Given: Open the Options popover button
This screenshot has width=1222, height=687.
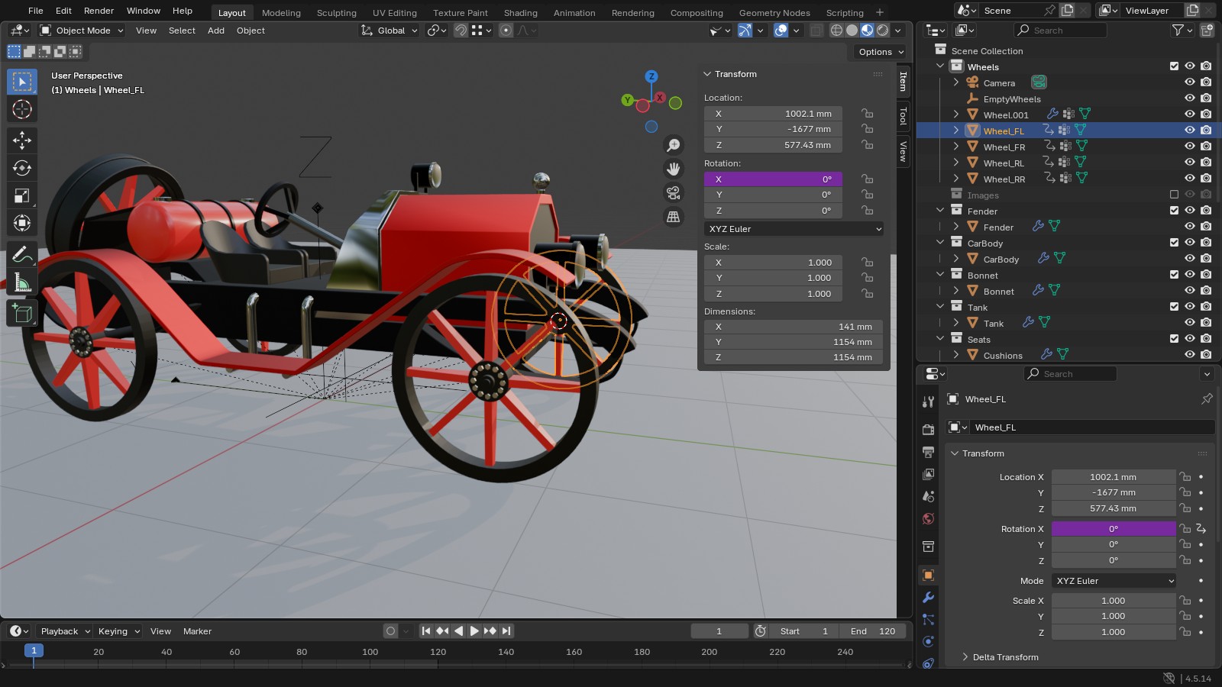Looking at the screenshot, I should (880, 52).
